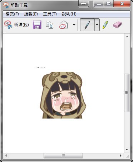The width and height of the screenshot is (133, 162).
Task: Copy the snip using the copy icon
Action: [50, 25]
